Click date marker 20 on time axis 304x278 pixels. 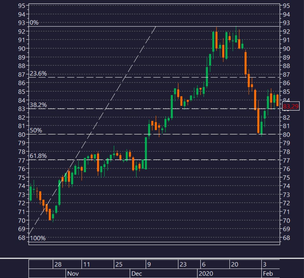(234, 264)
